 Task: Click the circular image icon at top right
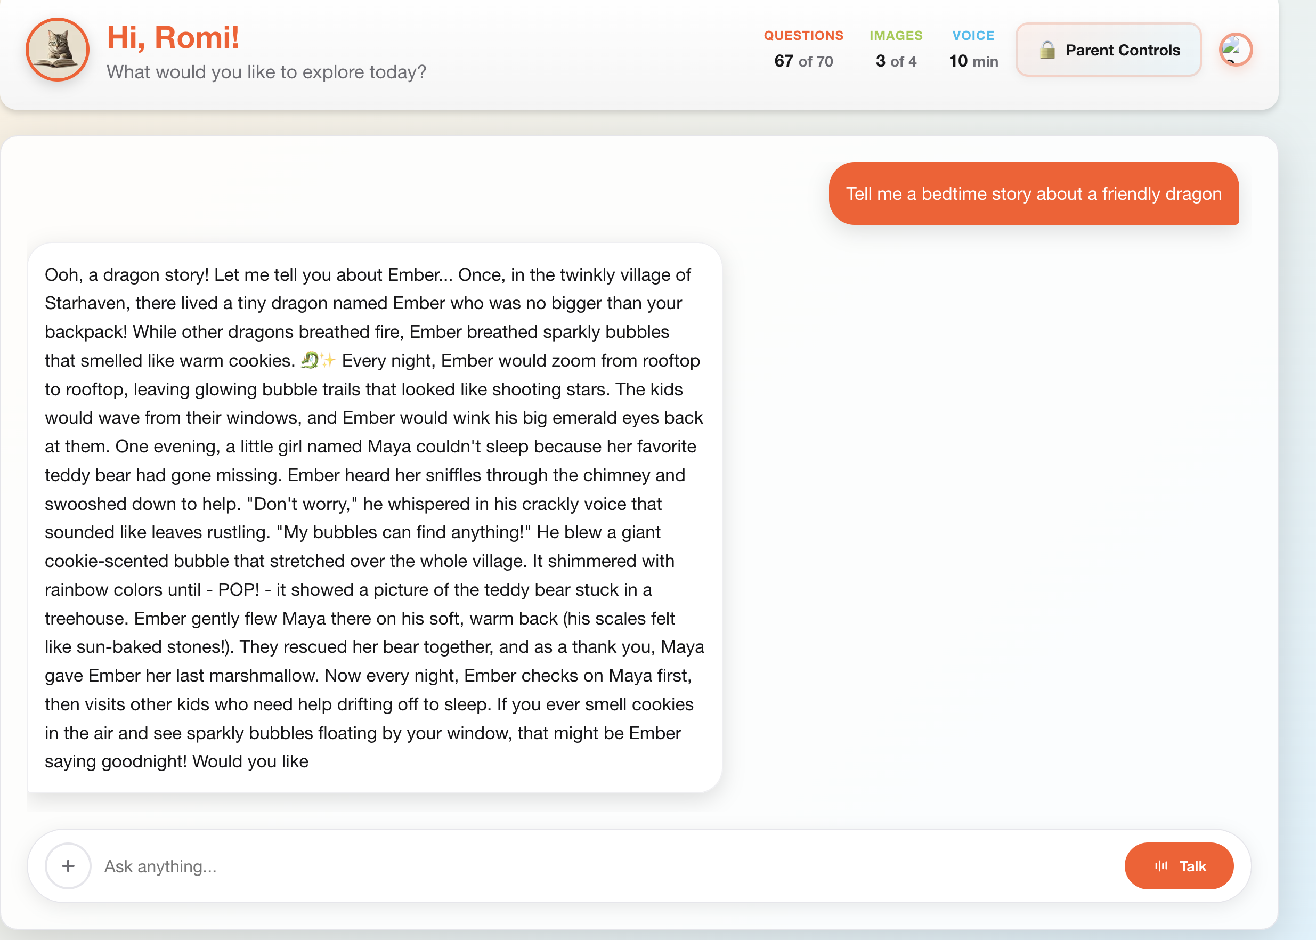pos(1236,50)
